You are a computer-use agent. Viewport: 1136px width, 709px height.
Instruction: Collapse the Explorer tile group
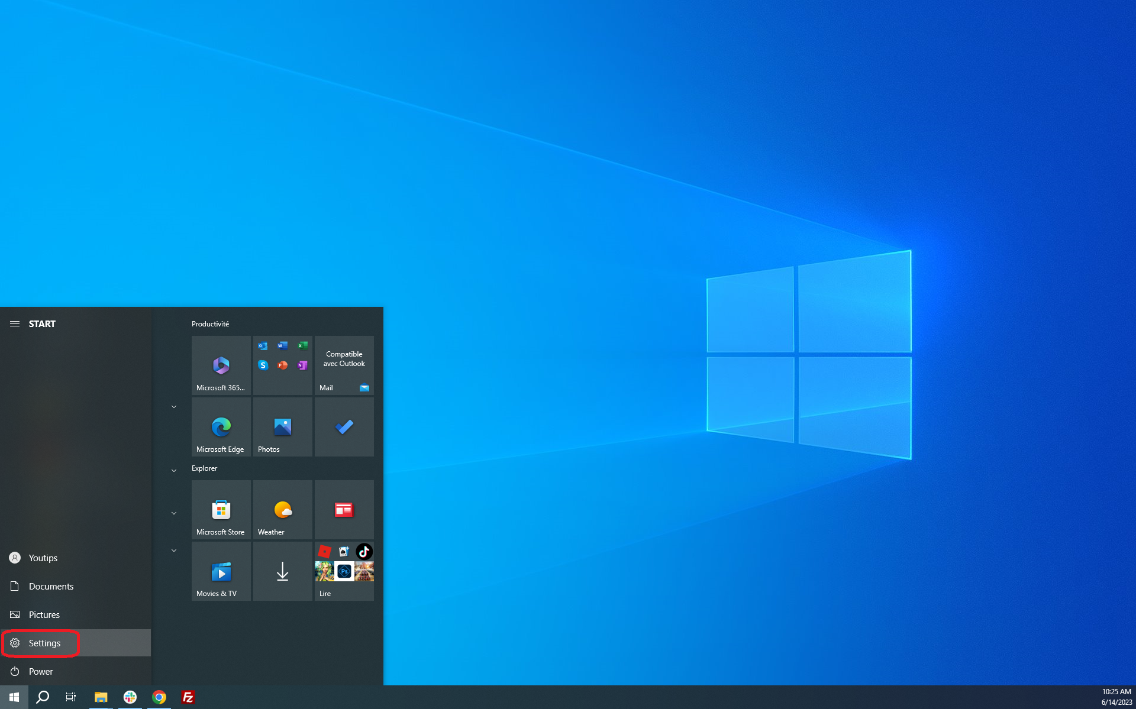(x=173, y=470)
